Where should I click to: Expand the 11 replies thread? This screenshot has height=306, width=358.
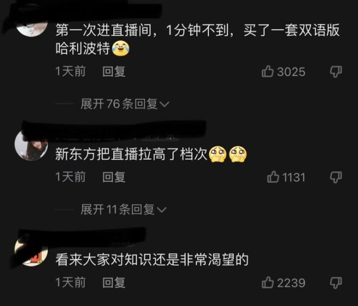124,209
